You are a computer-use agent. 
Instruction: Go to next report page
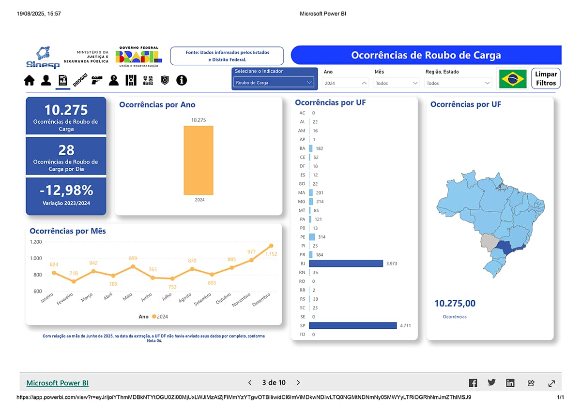point(298,383)
